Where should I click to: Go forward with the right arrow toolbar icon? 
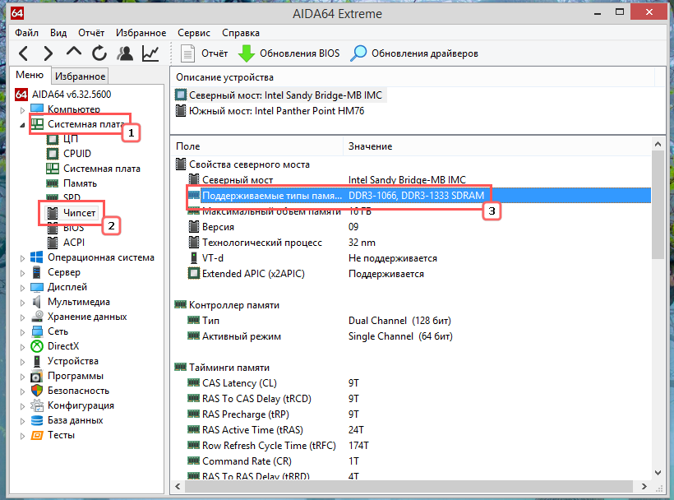48,53
